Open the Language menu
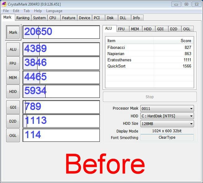This screenshot has height=183, width=203. click(x=54, y=11)
